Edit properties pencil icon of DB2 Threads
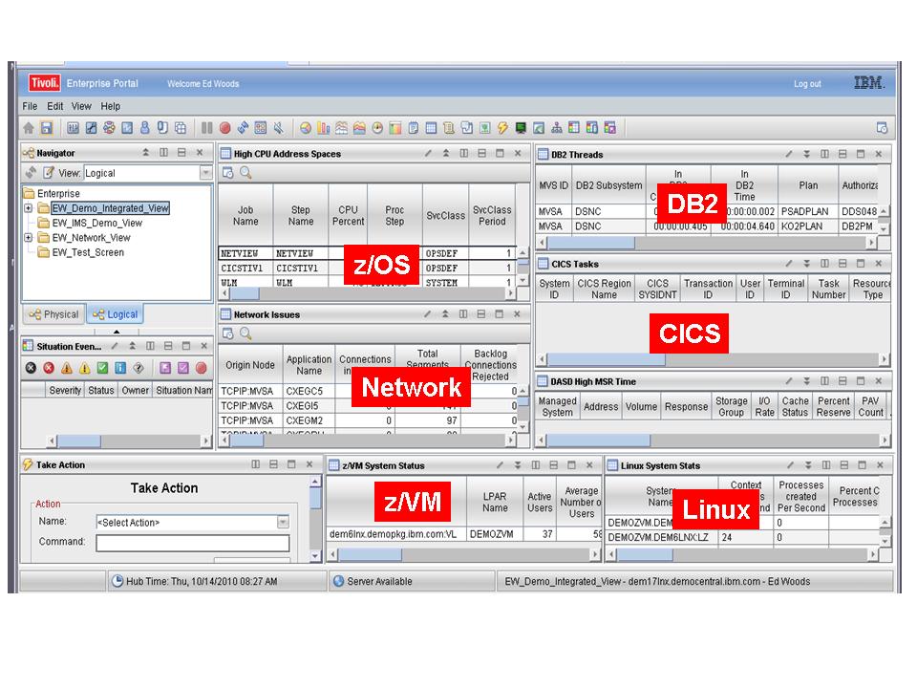The width and height of the screenshot is (917, 688). 788,154
